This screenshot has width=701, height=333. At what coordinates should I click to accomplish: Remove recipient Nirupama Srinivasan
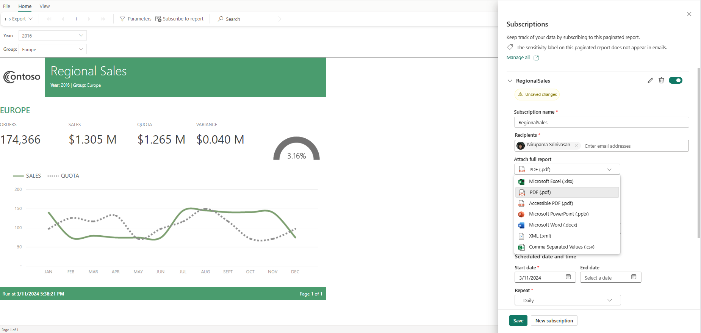576,145
